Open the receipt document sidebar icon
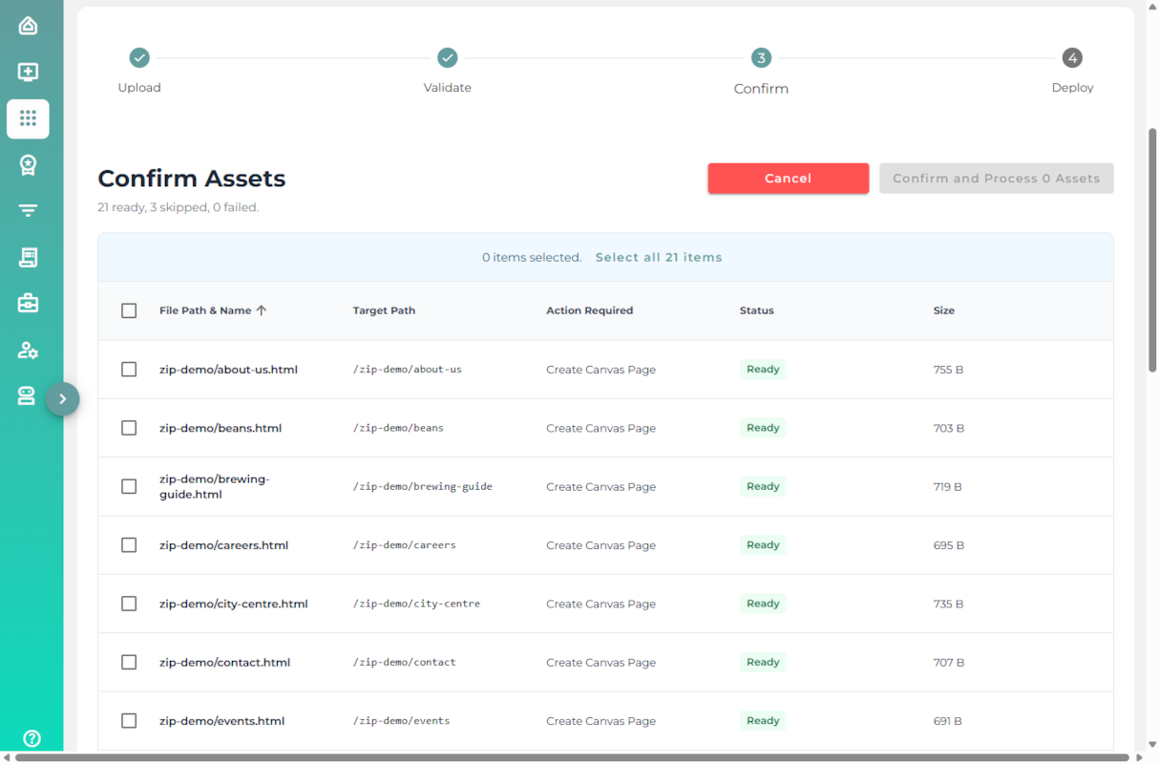Image resolution: width=1159 pixels, height=764 pixels. pyautogui.click(x=28, y=257)
